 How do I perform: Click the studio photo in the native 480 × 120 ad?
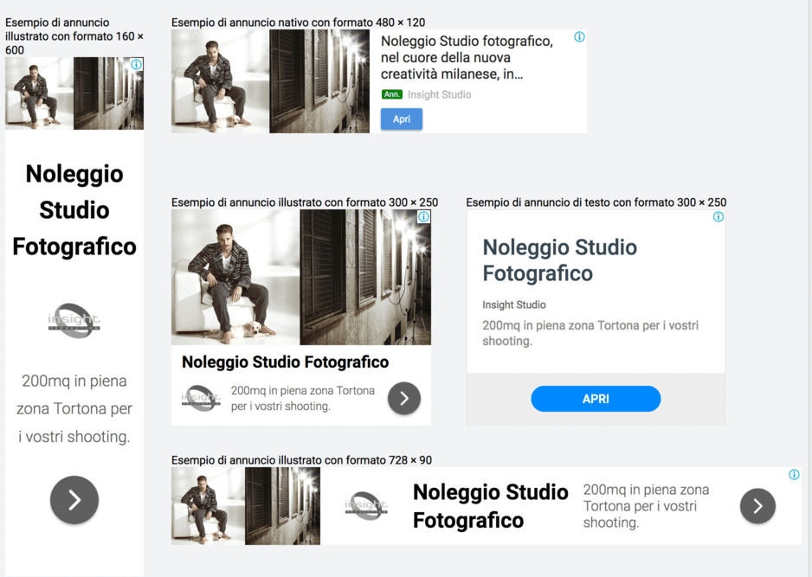(270, 81)
